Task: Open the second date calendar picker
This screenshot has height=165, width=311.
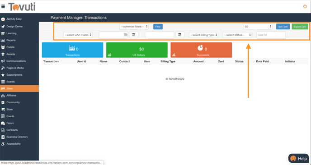Action: coord(180,35)
